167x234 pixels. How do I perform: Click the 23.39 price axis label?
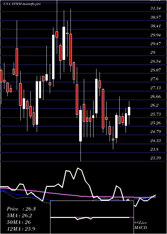pyautogui.click(x=156, y=158)
